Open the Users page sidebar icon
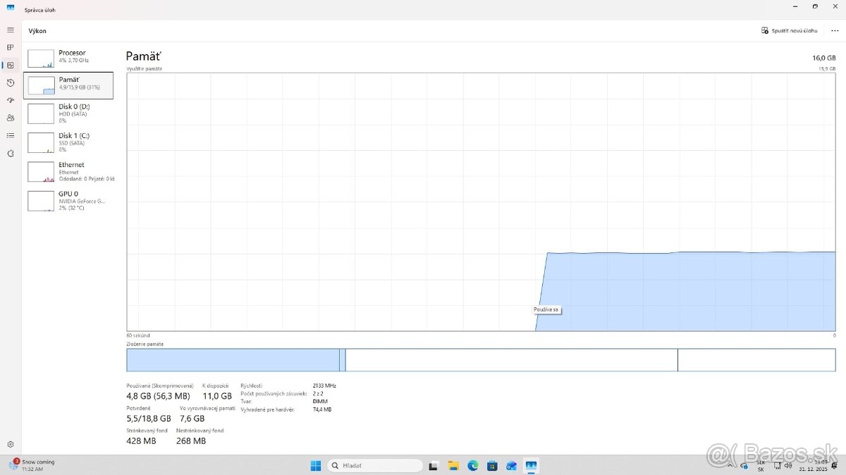The image size is (846, 475). pos(10,118)
